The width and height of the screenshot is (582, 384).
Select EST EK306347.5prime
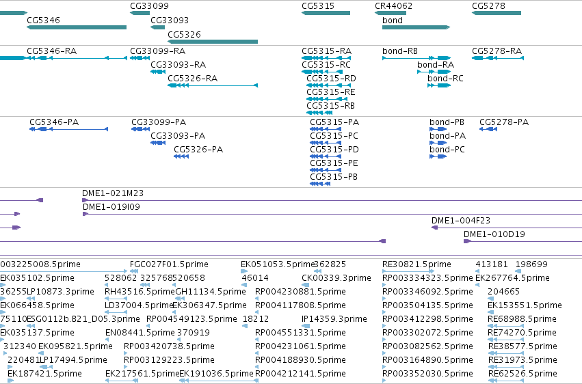[210, 305]
